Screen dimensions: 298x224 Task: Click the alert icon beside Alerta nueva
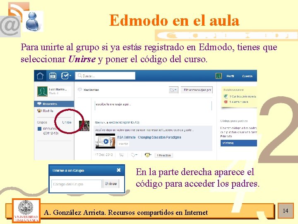pos(226,102)
